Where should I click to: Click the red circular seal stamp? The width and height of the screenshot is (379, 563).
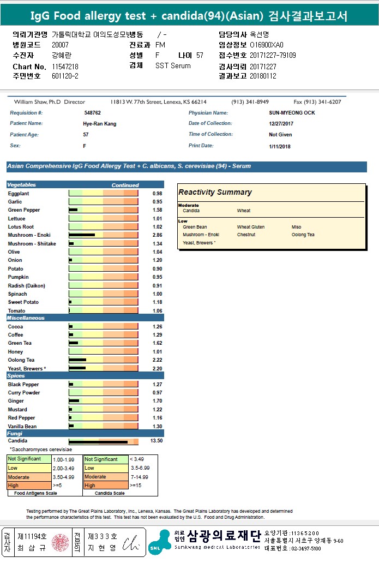point(60,542)
